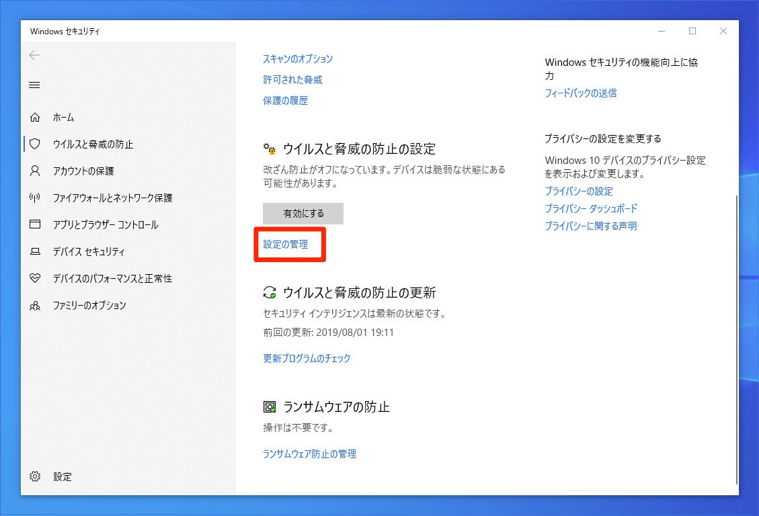Maximize the Windows セキュリティ window

(692, 31)
